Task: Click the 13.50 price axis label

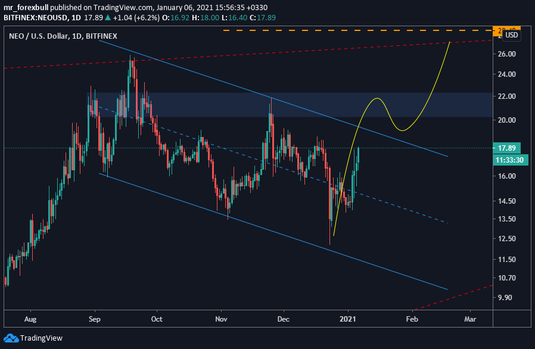Action: click(x=506, y=219)
